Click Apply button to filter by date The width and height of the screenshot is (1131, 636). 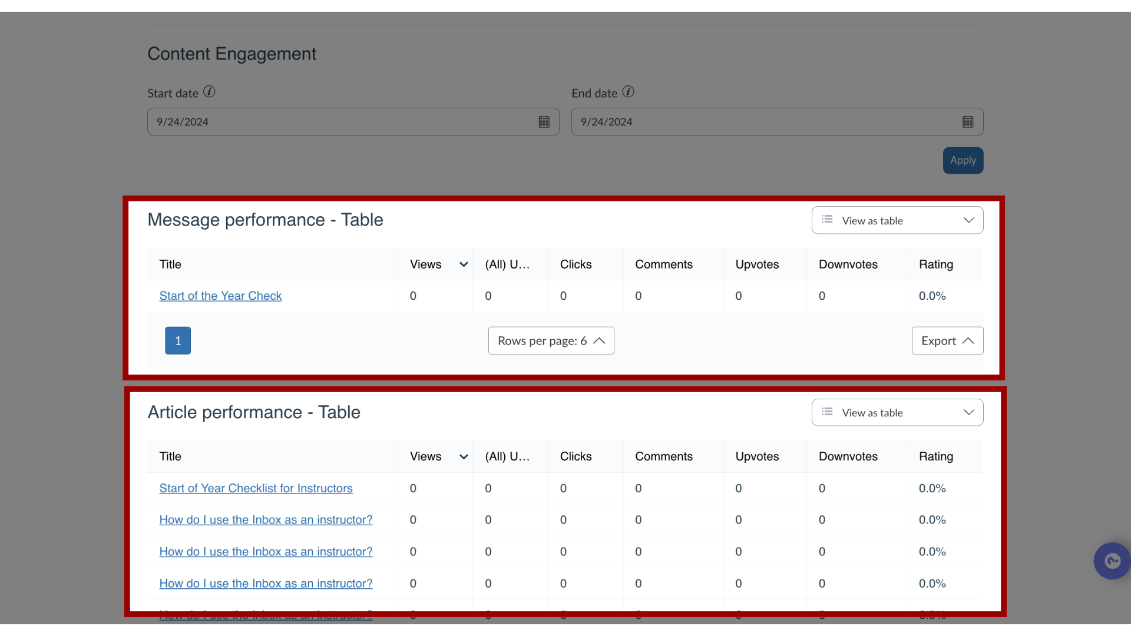click(x=963, y=160)
